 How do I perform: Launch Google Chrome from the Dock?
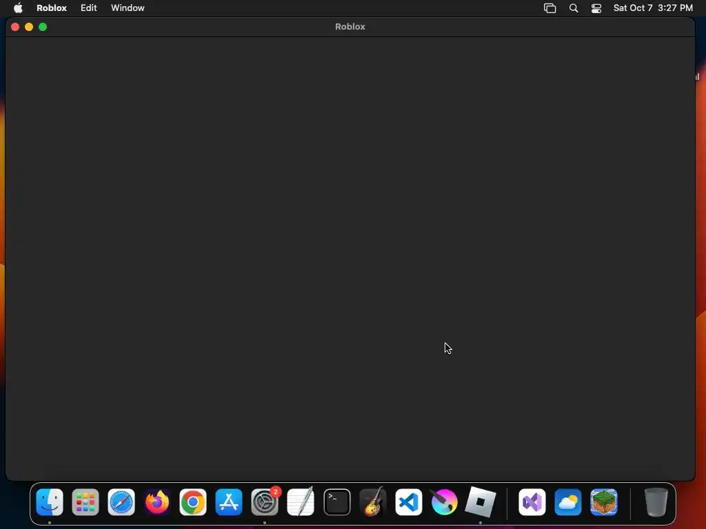(x=193, y=502)
